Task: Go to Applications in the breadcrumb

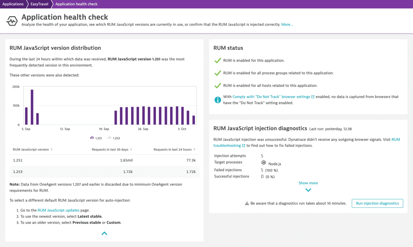Action: pos(13,4)
